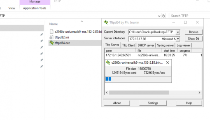Select the tftpd64.exe application icon
The width and height of the screenshot is (210, 120).
pos(52,43)
